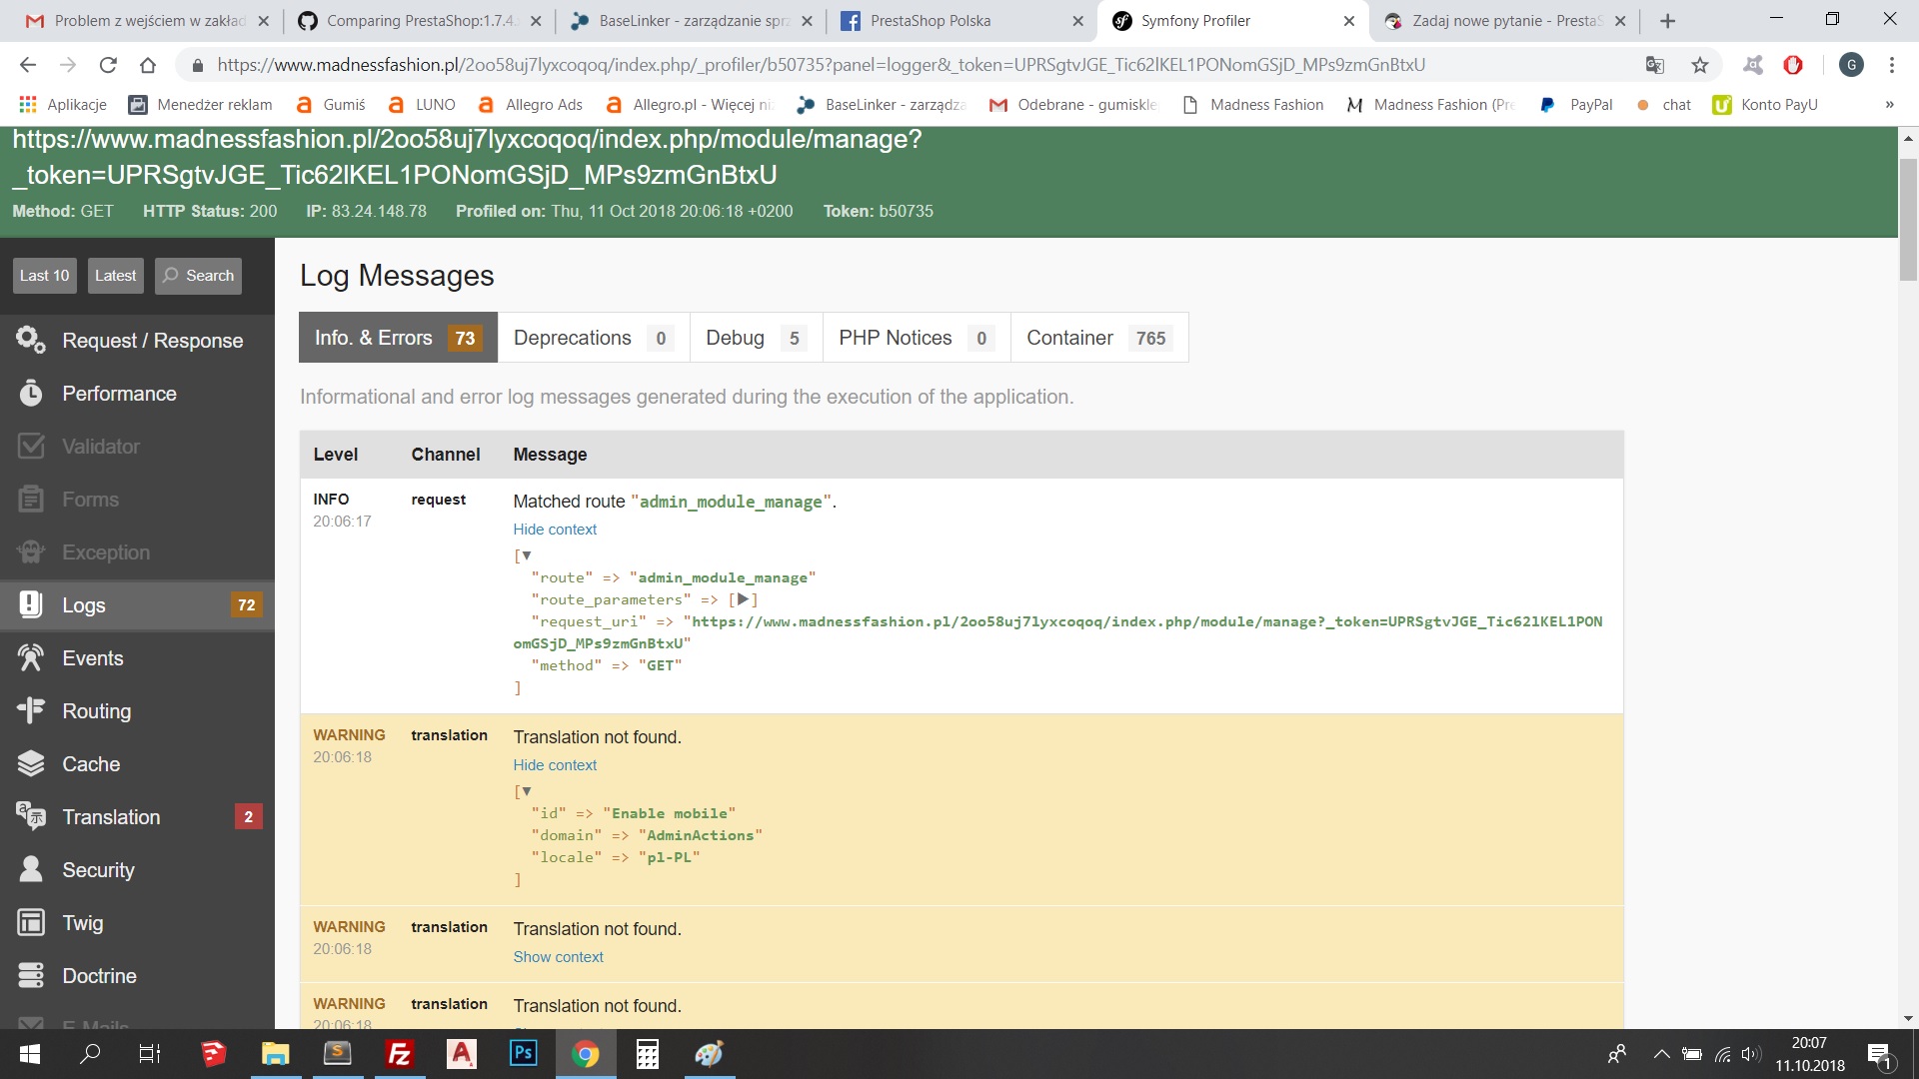This screenshot has width=1919, height=1079.
Task: Launch FileZilla from the taskbar
Action: click(x=400, y=1054)
